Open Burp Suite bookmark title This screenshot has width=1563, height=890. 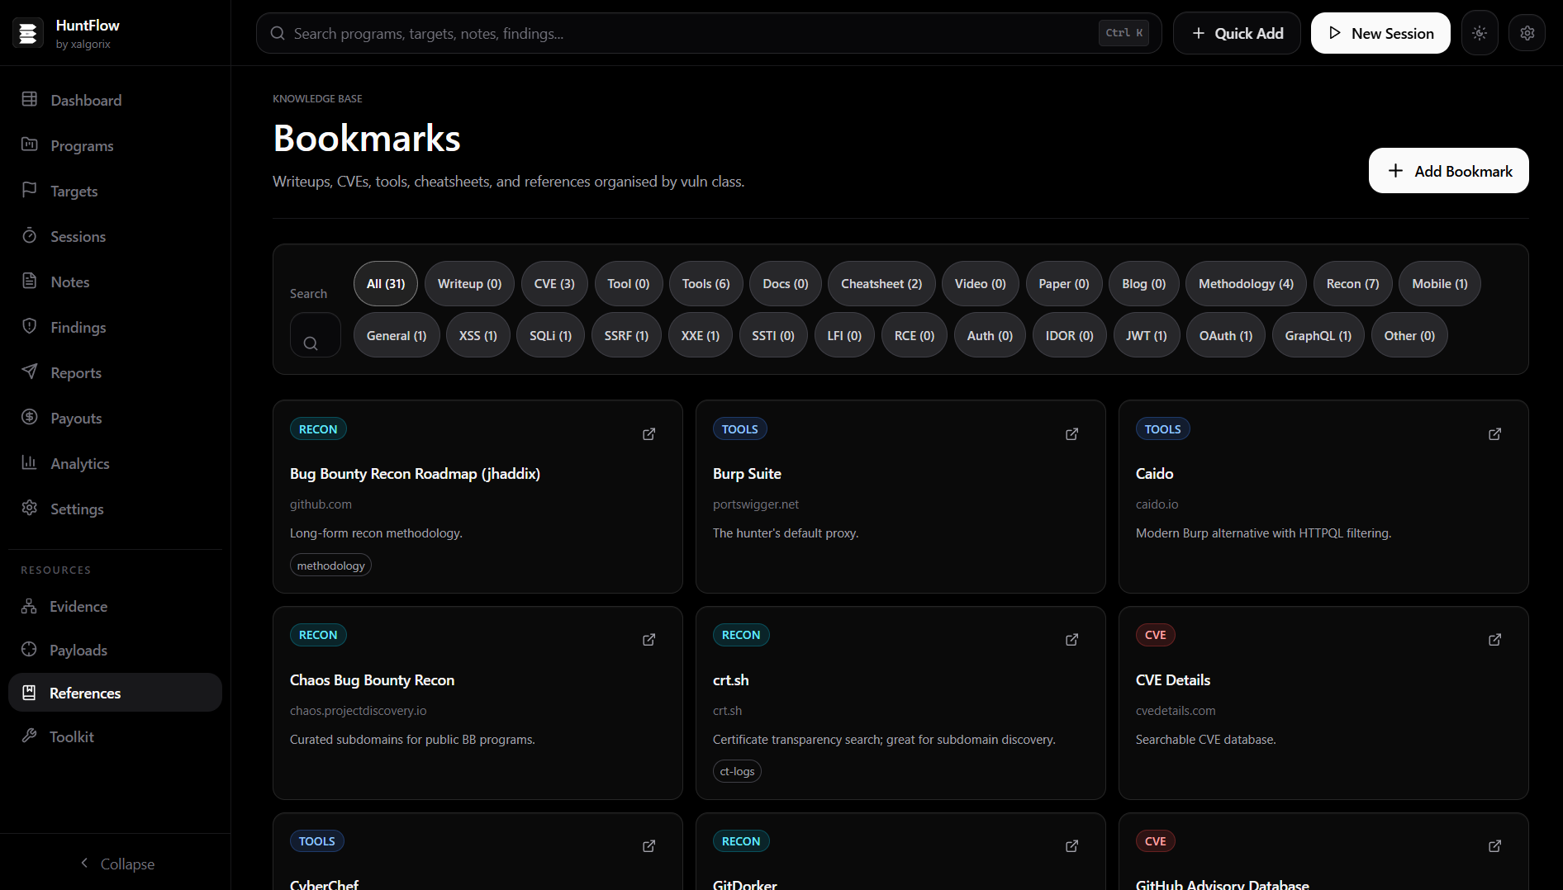click(747, 474)
